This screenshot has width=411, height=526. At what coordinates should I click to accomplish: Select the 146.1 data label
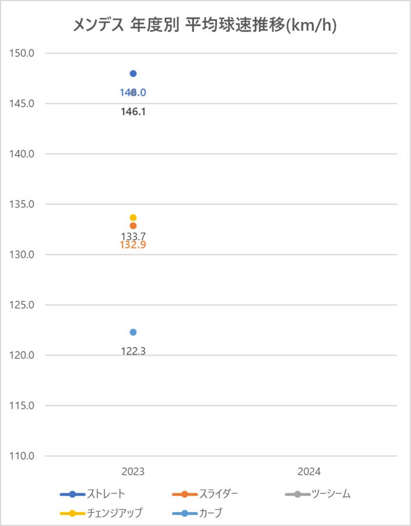tap(133, 111)
